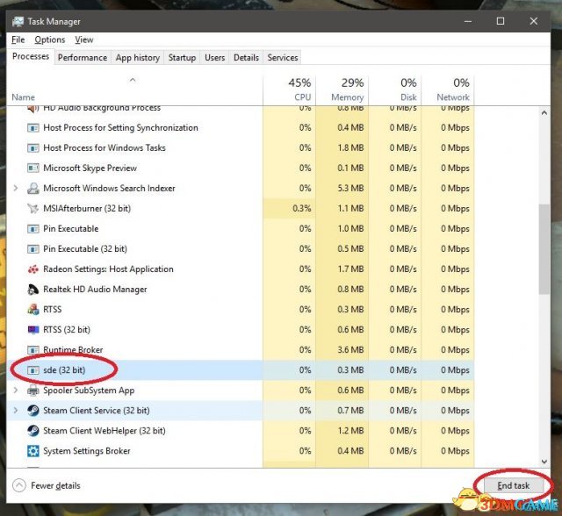Click the sort arrow above Name column
The width and height of the screenshot is (562, 516).
pyautogui.click(x=133, y=80)
